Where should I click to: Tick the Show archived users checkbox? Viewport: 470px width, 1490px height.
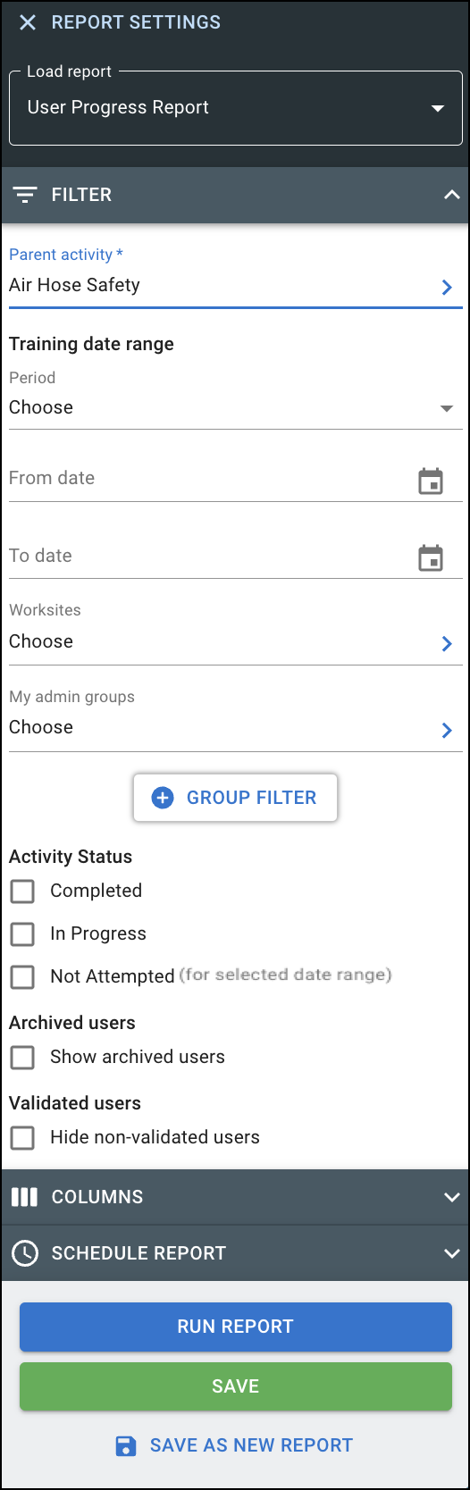coord(22,1057)
